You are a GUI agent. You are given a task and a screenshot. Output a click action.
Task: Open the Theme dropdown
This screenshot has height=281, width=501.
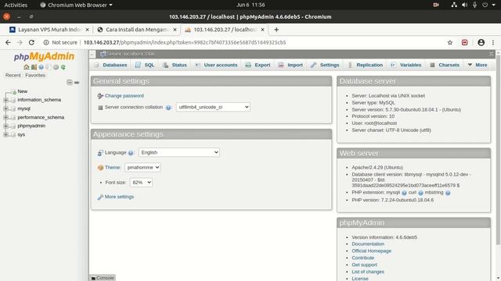142,167
